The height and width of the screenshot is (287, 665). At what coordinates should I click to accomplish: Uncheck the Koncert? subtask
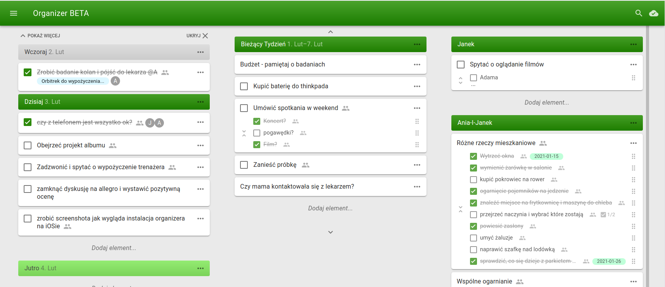point(257,121)
